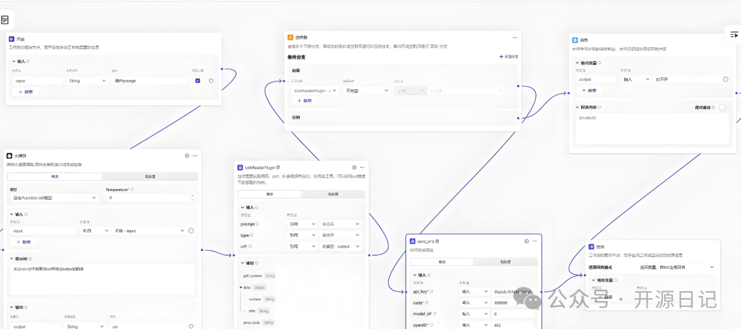
Task: Click 新增 button in 开始 node
Action: 26,92
